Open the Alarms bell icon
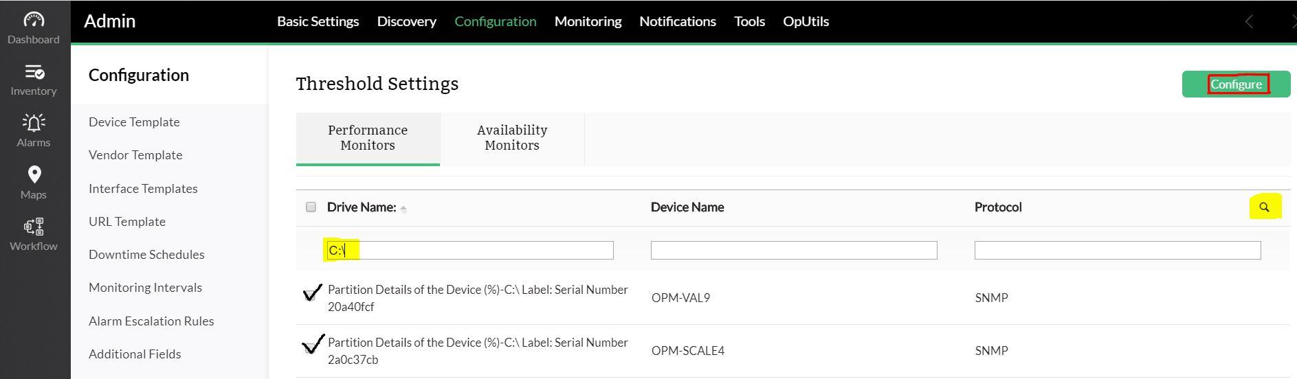Viewport: 1297px width, 379px height. tap(33, 123)
